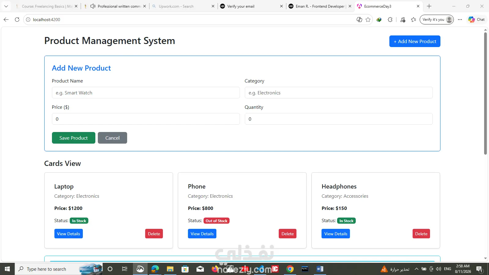Open Microsoft Word from the taskbar
The height and width of the screenshot is (275, 489).
(x=320, y=269)
